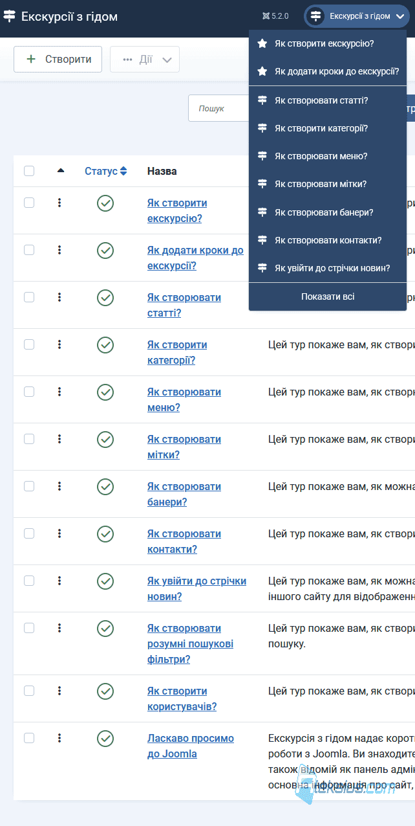
Task: Open the table link Як створювати контакти?
Action: (184, 541)
